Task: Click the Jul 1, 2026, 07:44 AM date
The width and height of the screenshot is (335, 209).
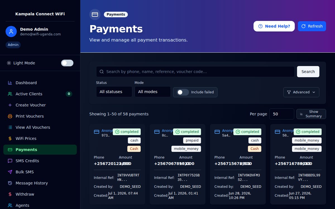Action: [125, 195]
